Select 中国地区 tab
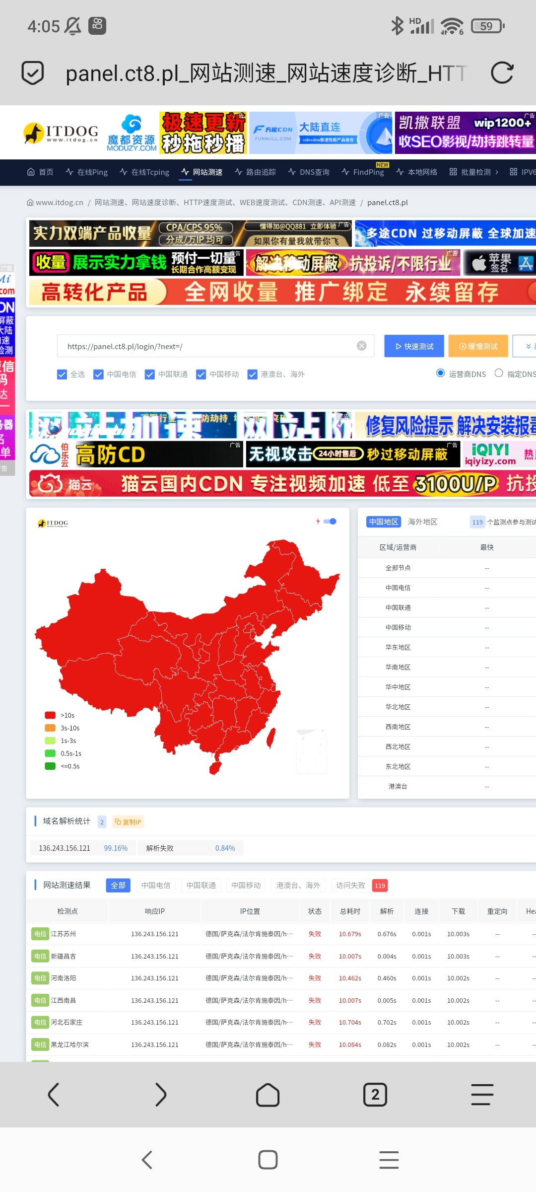The height and width of the screenshot is (1192, 536). click(x=384, y=521)
